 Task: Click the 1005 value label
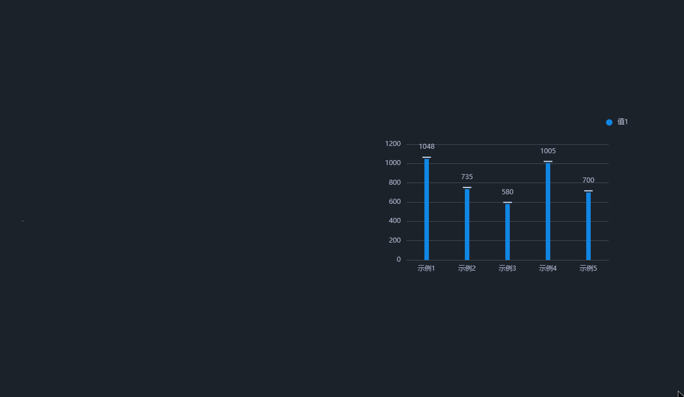(x=548, y=151)
